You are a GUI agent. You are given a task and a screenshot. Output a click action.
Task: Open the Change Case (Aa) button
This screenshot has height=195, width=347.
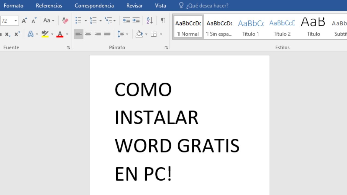point(49,21)
